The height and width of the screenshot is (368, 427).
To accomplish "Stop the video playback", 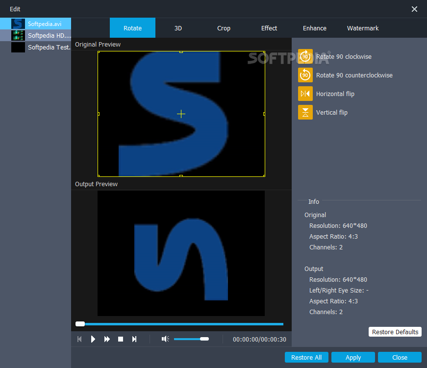I will pyautogui.click(x=121, y=339).
